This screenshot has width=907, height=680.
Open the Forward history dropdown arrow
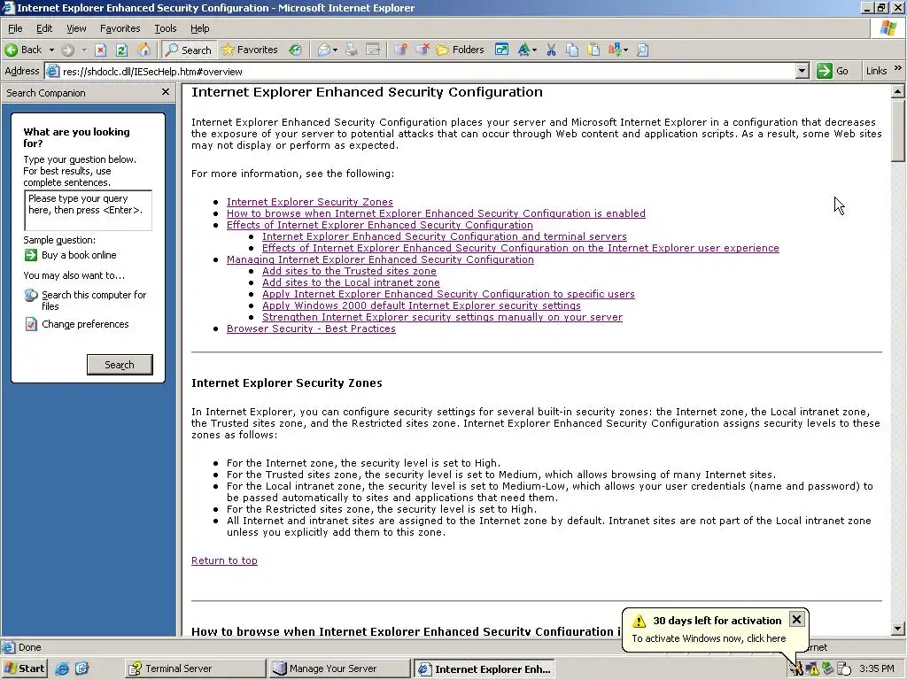pyautogui.click(x=84, y=50)
